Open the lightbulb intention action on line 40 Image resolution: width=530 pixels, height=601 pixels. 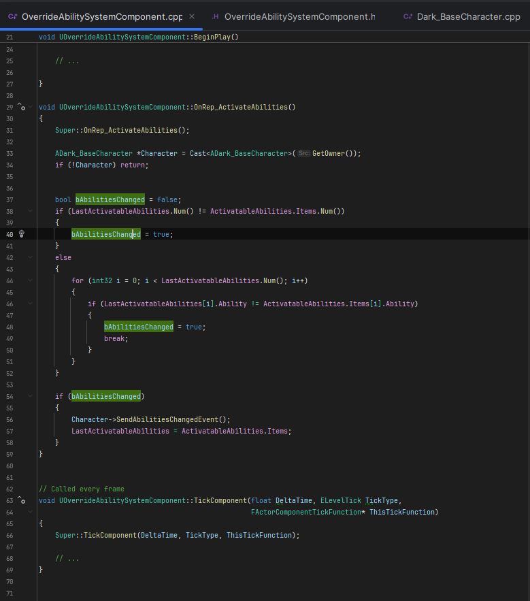(22, 234)
